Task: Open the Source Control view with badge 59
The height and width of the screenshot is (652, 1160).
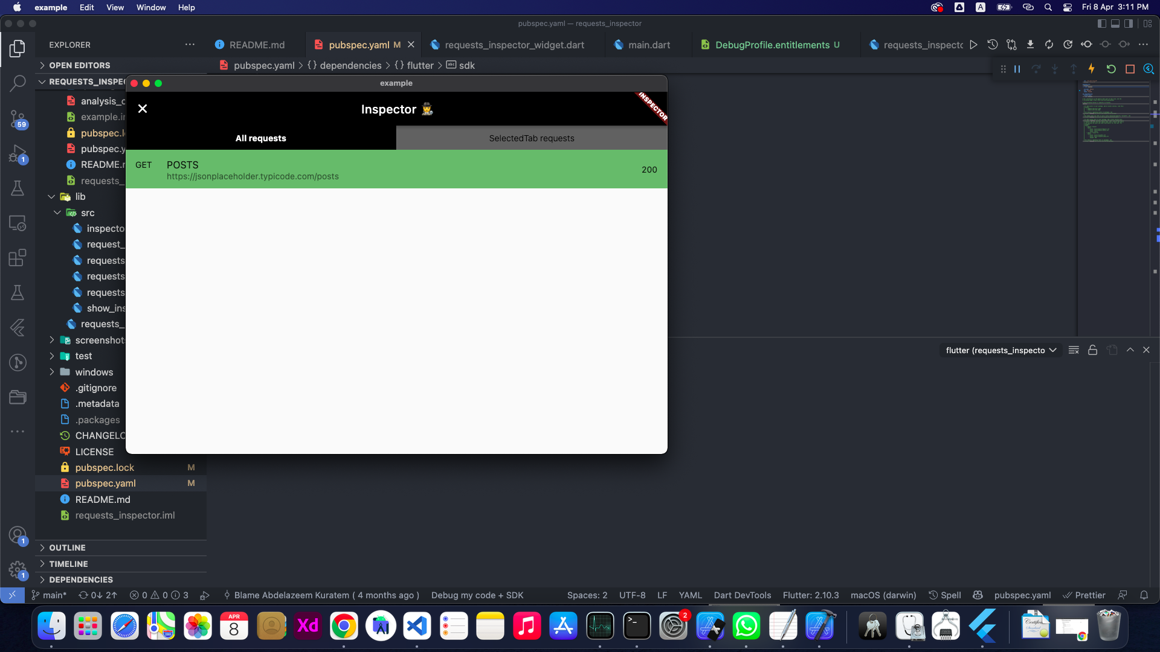Action: 18,119
